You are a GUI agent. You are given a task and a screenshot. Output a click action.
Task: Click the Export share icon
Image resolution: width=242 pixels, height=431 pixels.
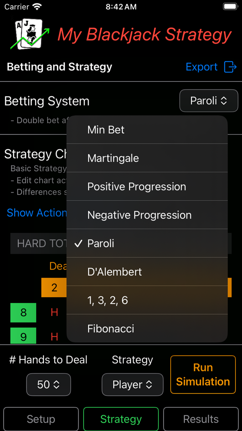[x=230, y=67]
